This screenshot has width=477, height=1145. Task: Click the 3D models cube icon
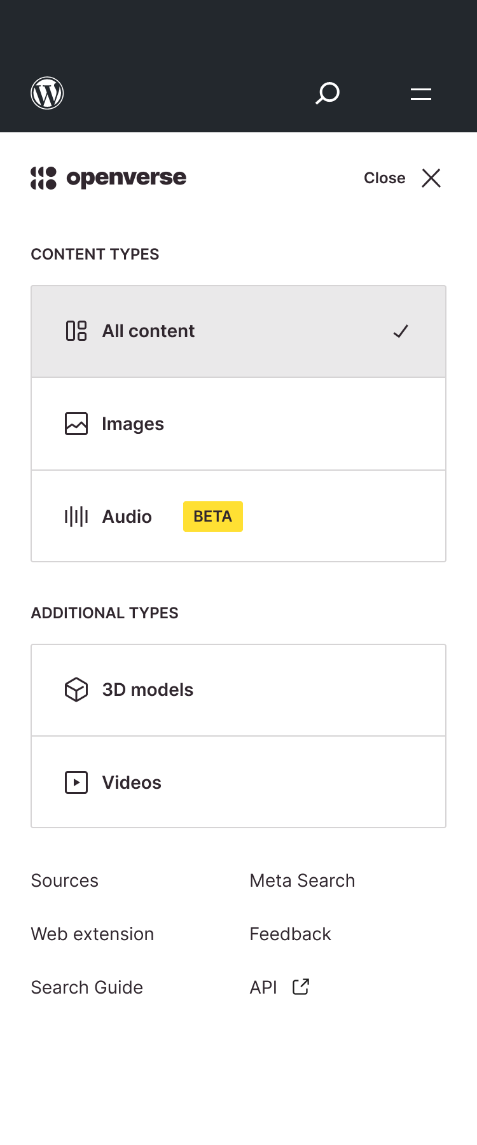[76, 689]
